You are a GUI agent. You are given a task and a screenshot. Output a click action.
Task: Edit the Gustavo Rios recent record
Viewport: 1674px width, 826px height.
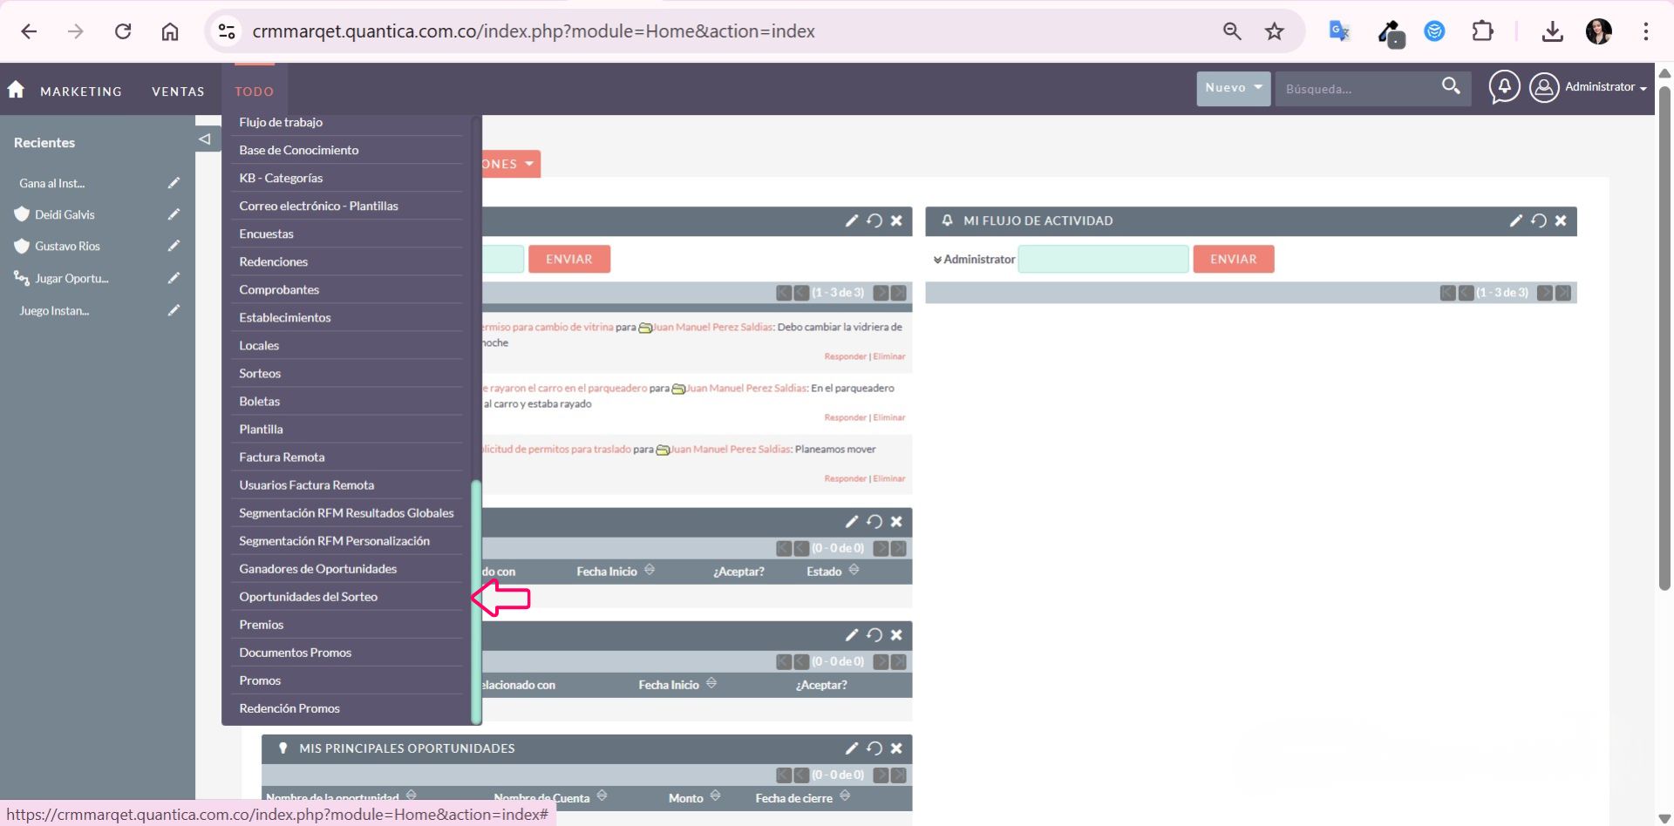pos(174,246)
